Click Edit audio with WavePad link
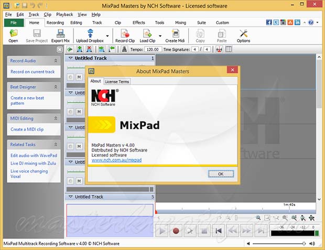325x250 pixels. 34,156
